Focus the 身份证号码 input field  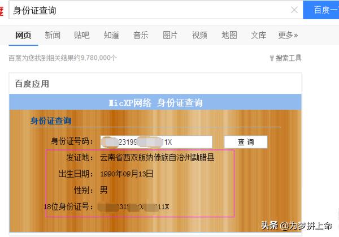tap(156, 142)
